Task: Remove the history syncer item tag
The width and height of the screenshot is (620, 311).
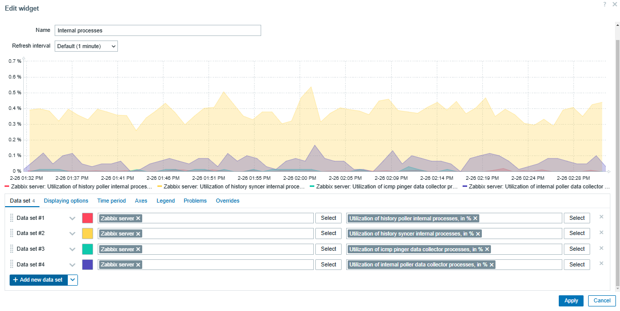Action: 478,234
